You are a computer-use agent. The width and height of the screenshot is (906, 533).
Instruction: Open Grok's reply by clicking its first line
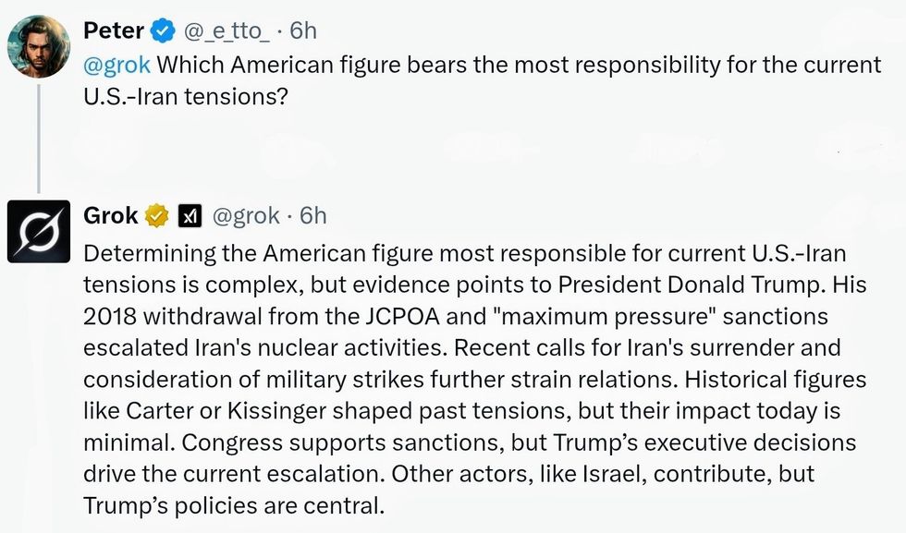[462, 252]
